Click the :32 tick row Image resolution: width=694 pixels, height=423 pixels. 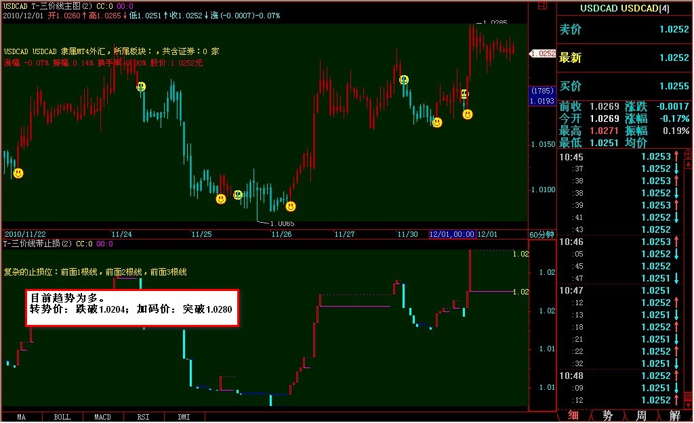coord(621,363)
